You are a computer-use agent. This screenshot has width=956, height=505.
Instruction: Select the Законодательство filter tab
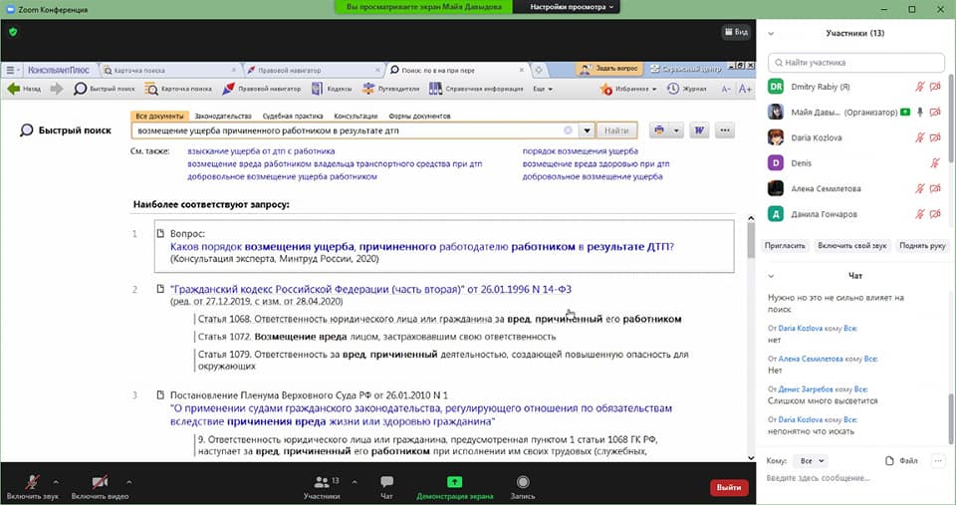tap(222, 116)
